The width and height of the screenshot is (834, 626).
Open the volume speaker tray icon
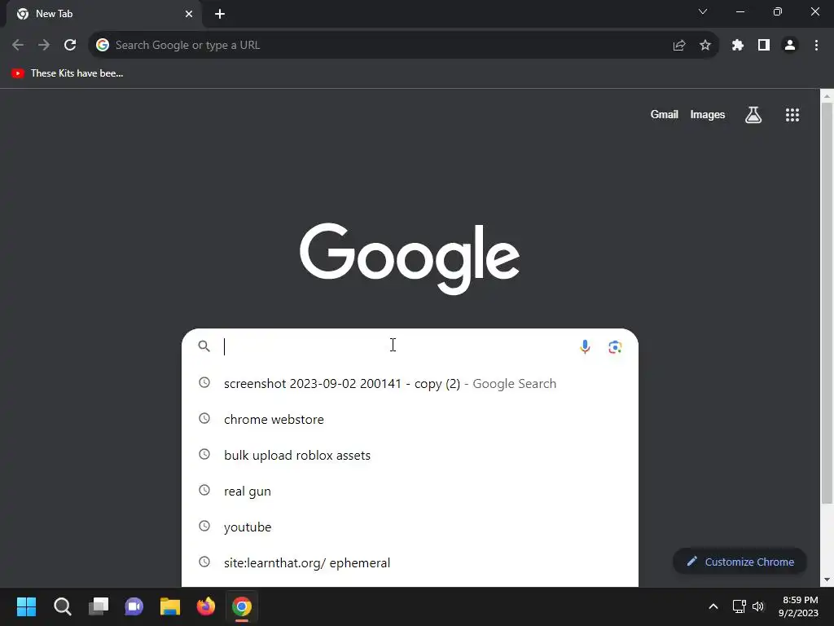pos(758,606)
